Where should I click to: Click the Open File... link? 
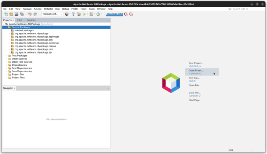pos(195,85)
